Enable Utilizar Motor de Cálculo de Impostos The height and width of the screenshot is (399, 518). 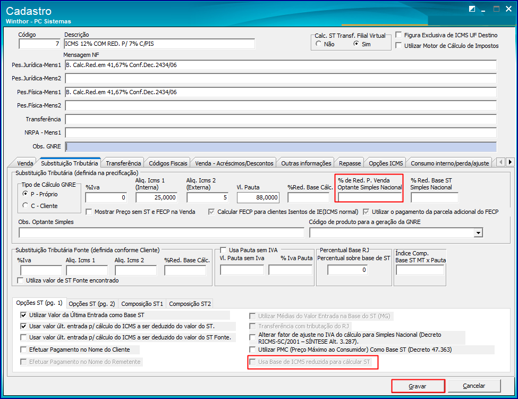click(x=399, y=45)
